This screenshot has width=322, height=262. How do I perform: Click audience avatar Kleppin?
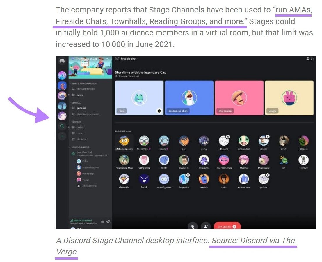pyautogui.click(x=303, y=141)
